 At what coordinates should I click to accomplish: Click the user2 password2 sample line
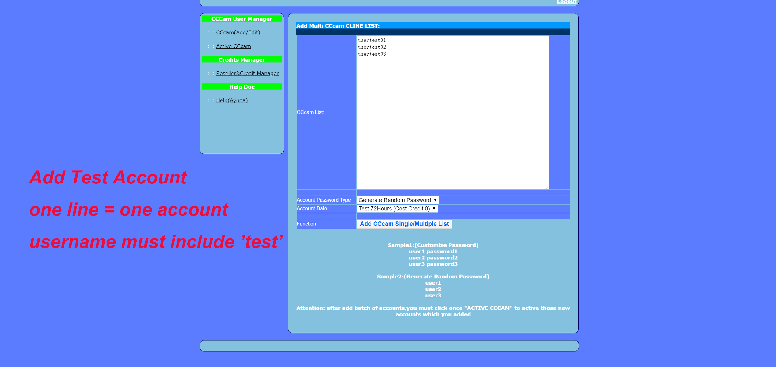[x=433, y=258]
